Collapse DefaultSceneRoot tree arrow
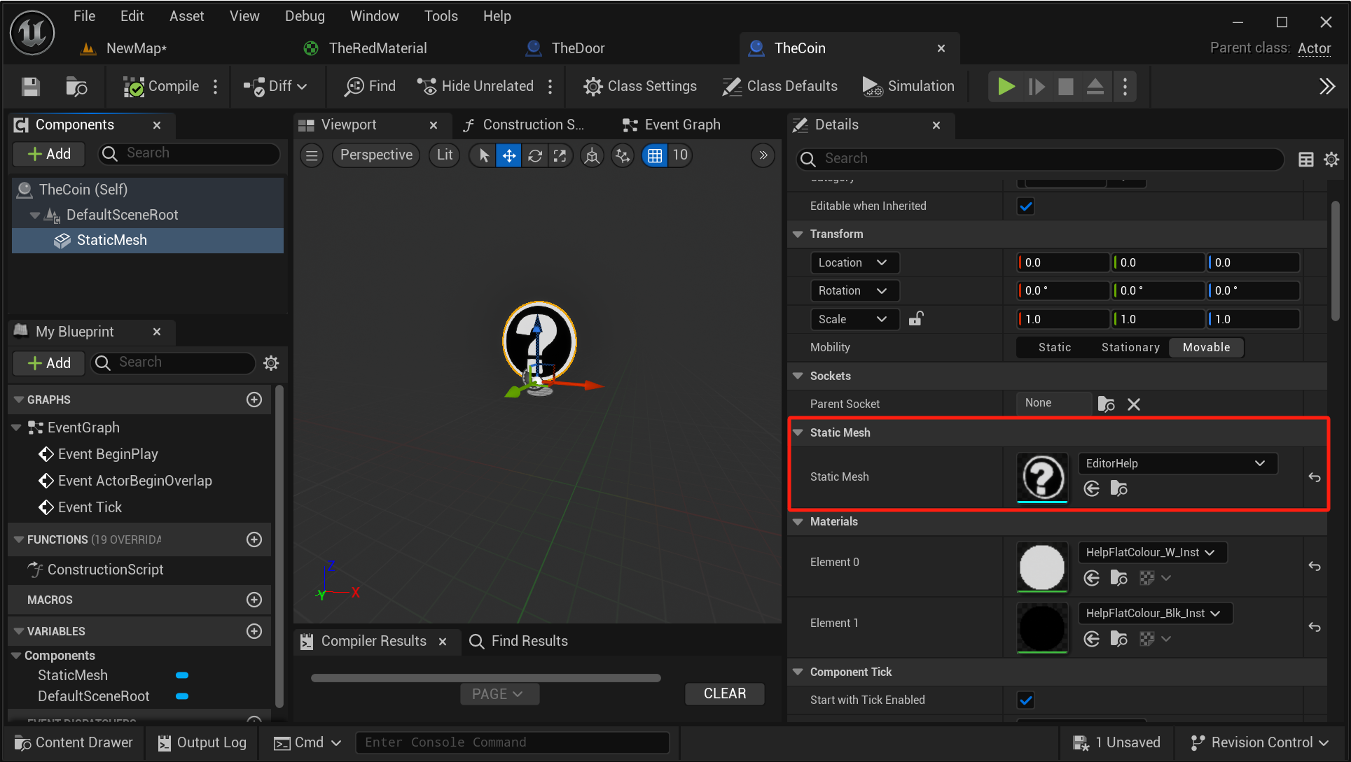 [34, 216]
